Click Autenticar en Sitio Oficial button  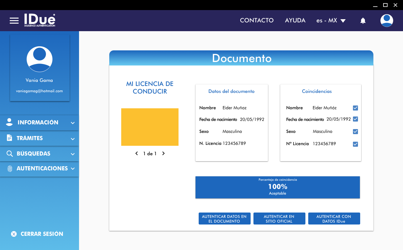[279, 219]
